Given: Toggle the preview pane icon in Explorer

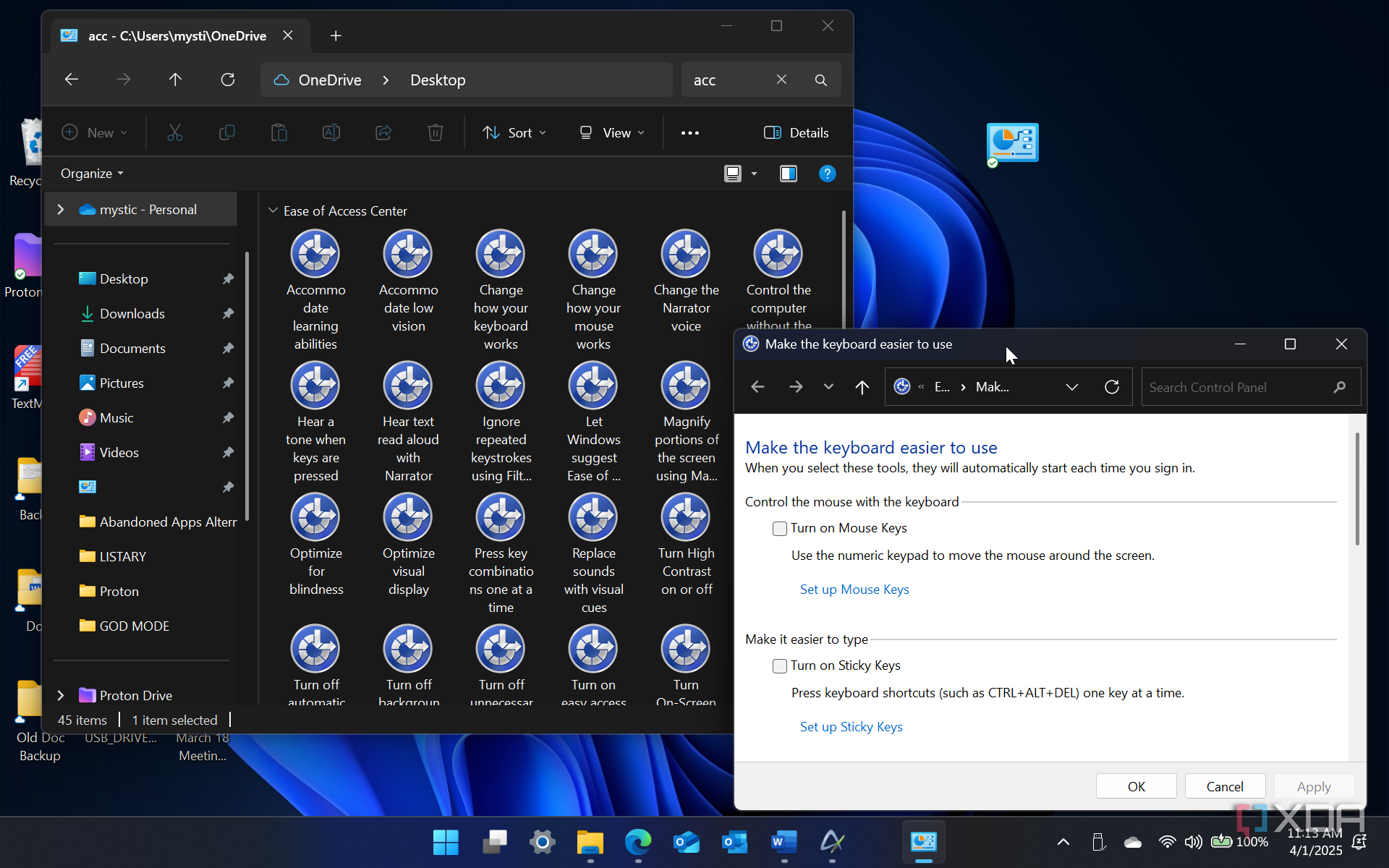Looking at the screenshot, I should point(788,174).
